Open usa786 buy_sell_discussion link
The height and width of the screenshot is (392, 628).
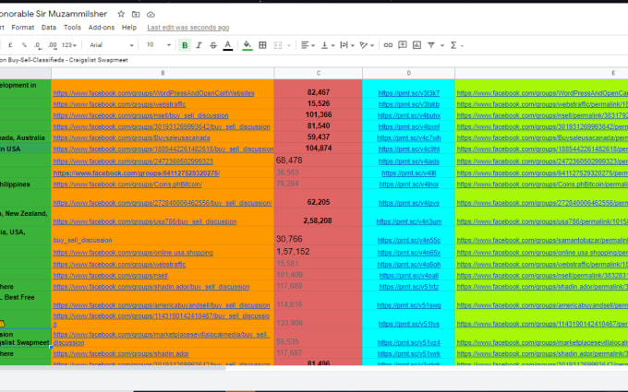145,221
